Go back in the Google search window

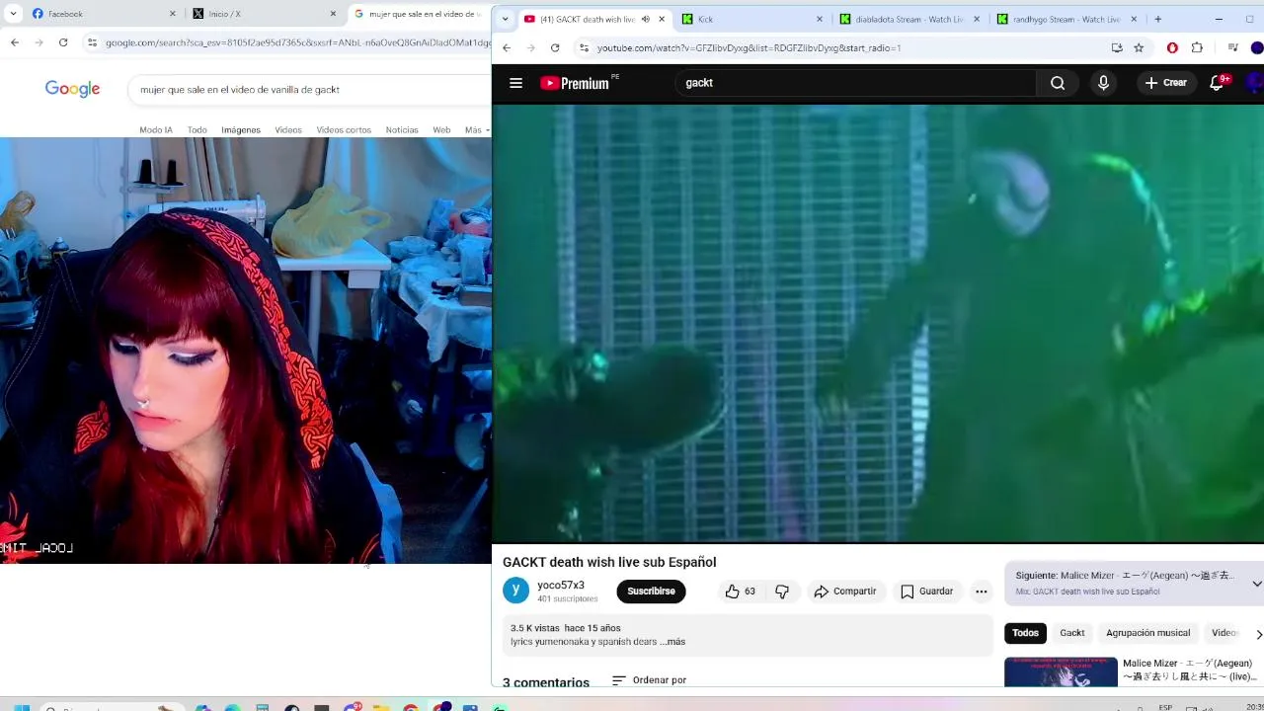coord(15,42)
